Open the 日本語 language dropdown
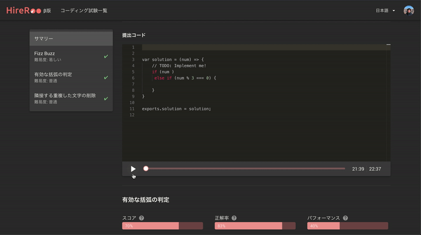 [x=385, y=11]
